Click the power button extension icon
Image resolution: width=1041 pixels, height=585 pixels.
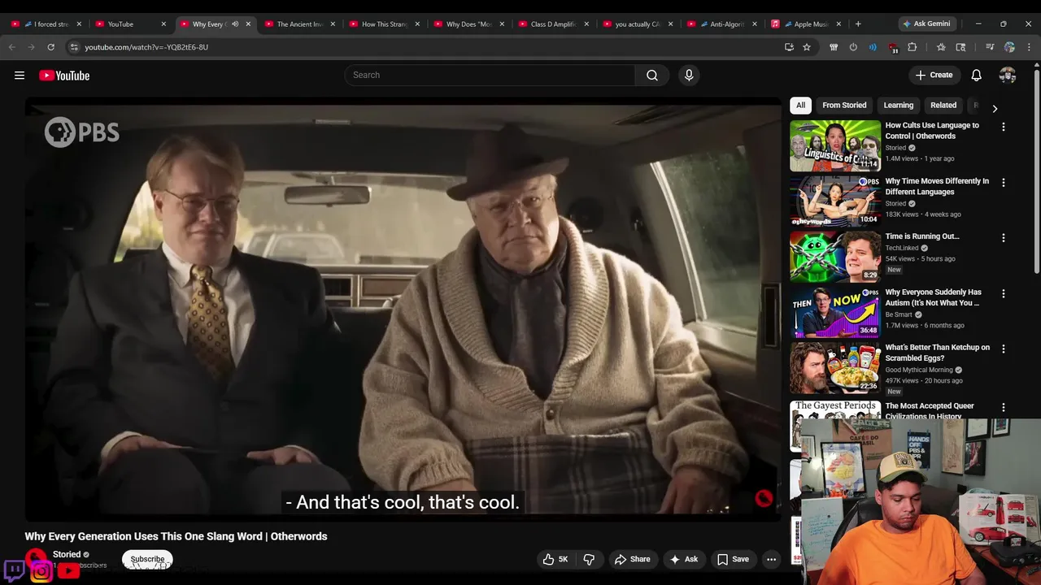pyautogui.click(x=853, y=47)
